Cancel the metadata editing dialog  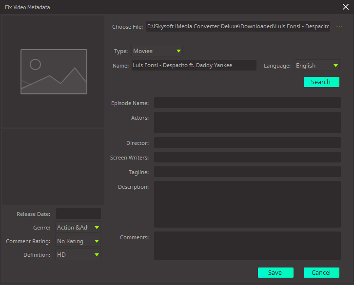321,272
